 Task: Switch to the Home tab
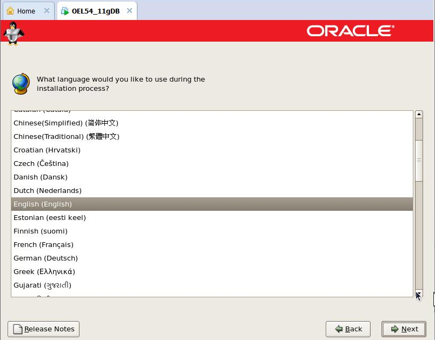tap(28, 11)
